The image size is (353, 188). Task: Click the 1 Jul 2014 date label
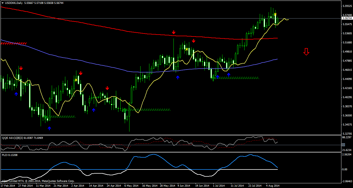pyautogui.click(x=219, y=186)
